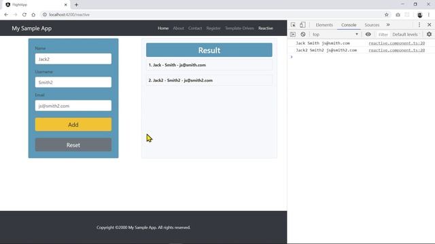Click the yellow Add button

click(73, 125)
